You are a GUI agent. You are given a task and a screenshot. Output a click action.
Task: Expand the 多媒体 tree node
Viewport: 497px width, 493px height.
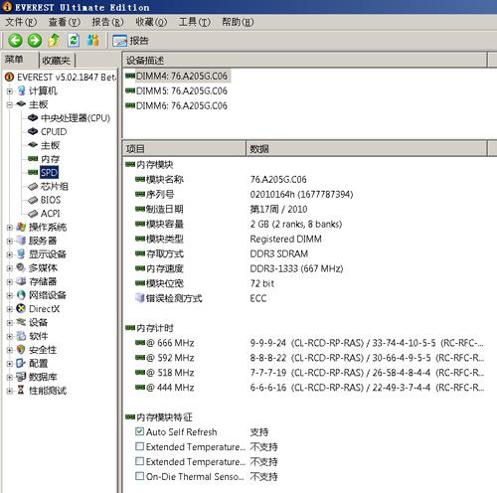10,268
